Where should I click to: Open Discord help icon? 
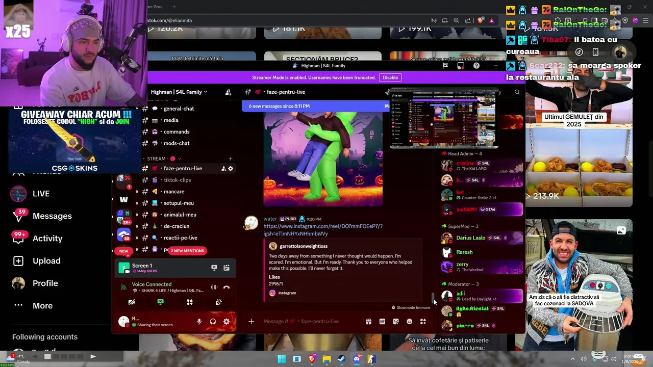(x=476, y=66)
